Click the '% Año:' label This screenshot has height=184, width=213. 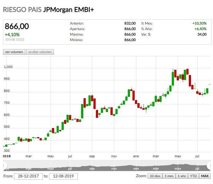pyautogui.click(x=146, y=29)
